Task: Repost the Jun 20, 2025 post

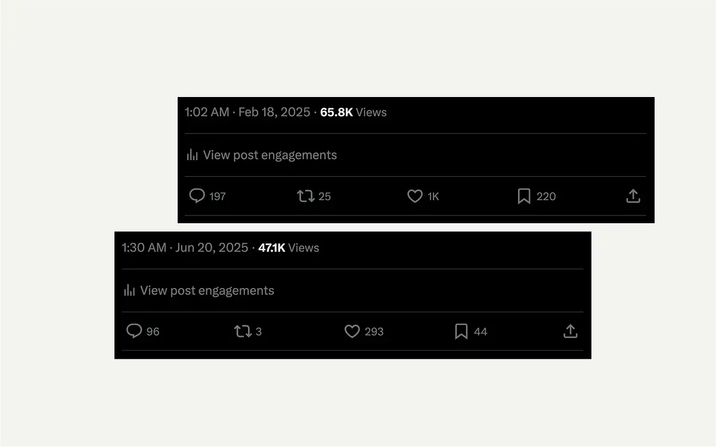Action: tap(243, 331)
